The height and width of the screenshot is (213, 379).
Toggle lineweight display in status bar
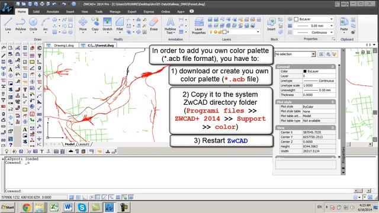(118, 197)
